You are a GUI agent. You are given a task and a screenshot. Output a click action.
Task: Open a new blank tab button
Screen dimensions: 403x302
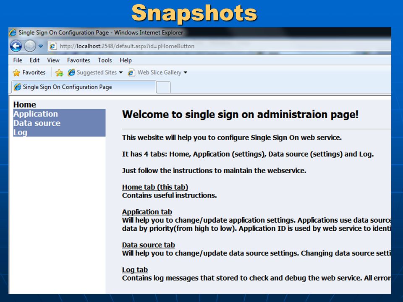coord(163,87)
